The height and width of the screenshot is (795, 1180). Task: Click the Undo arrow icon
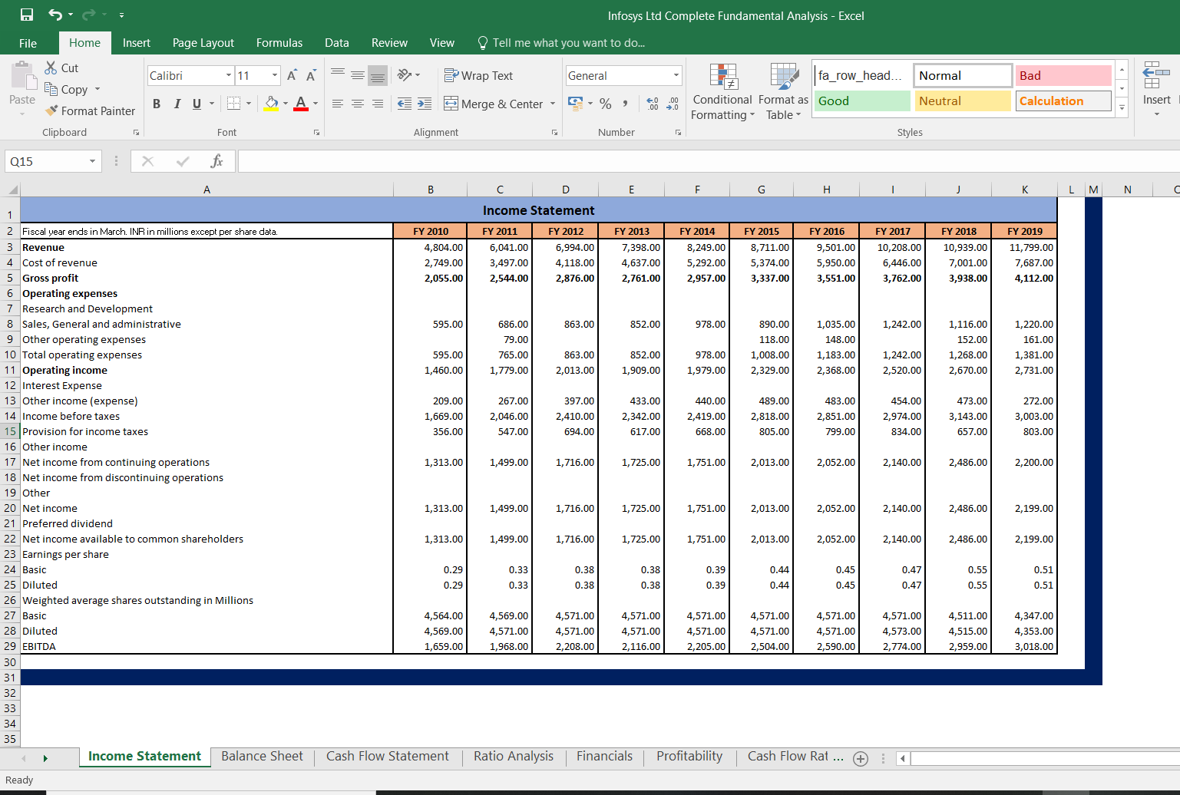(x=55, y=15)
